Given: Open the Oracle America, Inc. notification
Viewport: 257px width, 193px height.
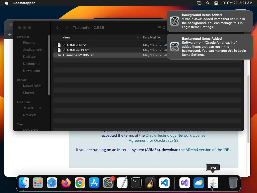Looking at the screenshot, I should pos(210,47).
